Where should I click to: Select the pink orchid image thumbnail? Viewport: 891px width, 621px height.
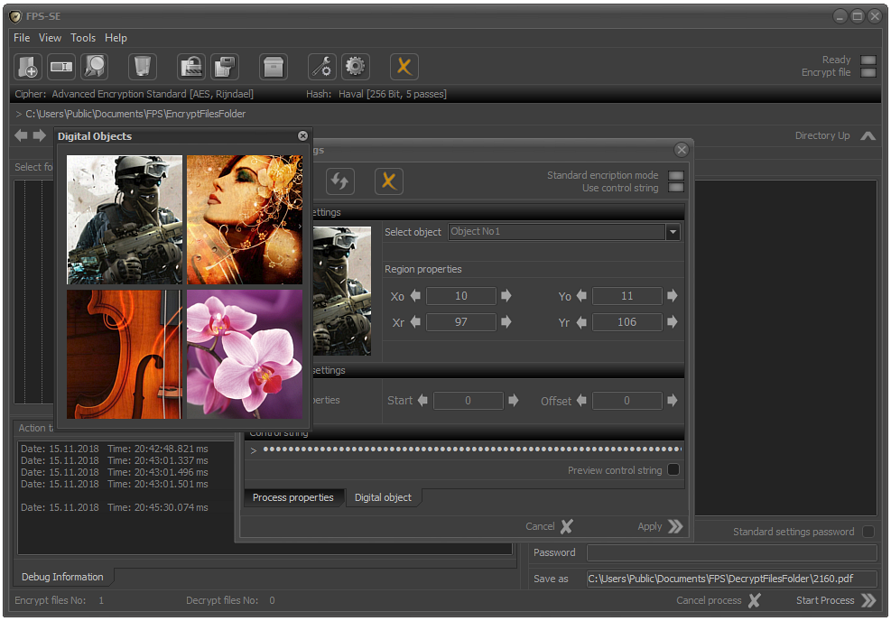pos(245,354)
